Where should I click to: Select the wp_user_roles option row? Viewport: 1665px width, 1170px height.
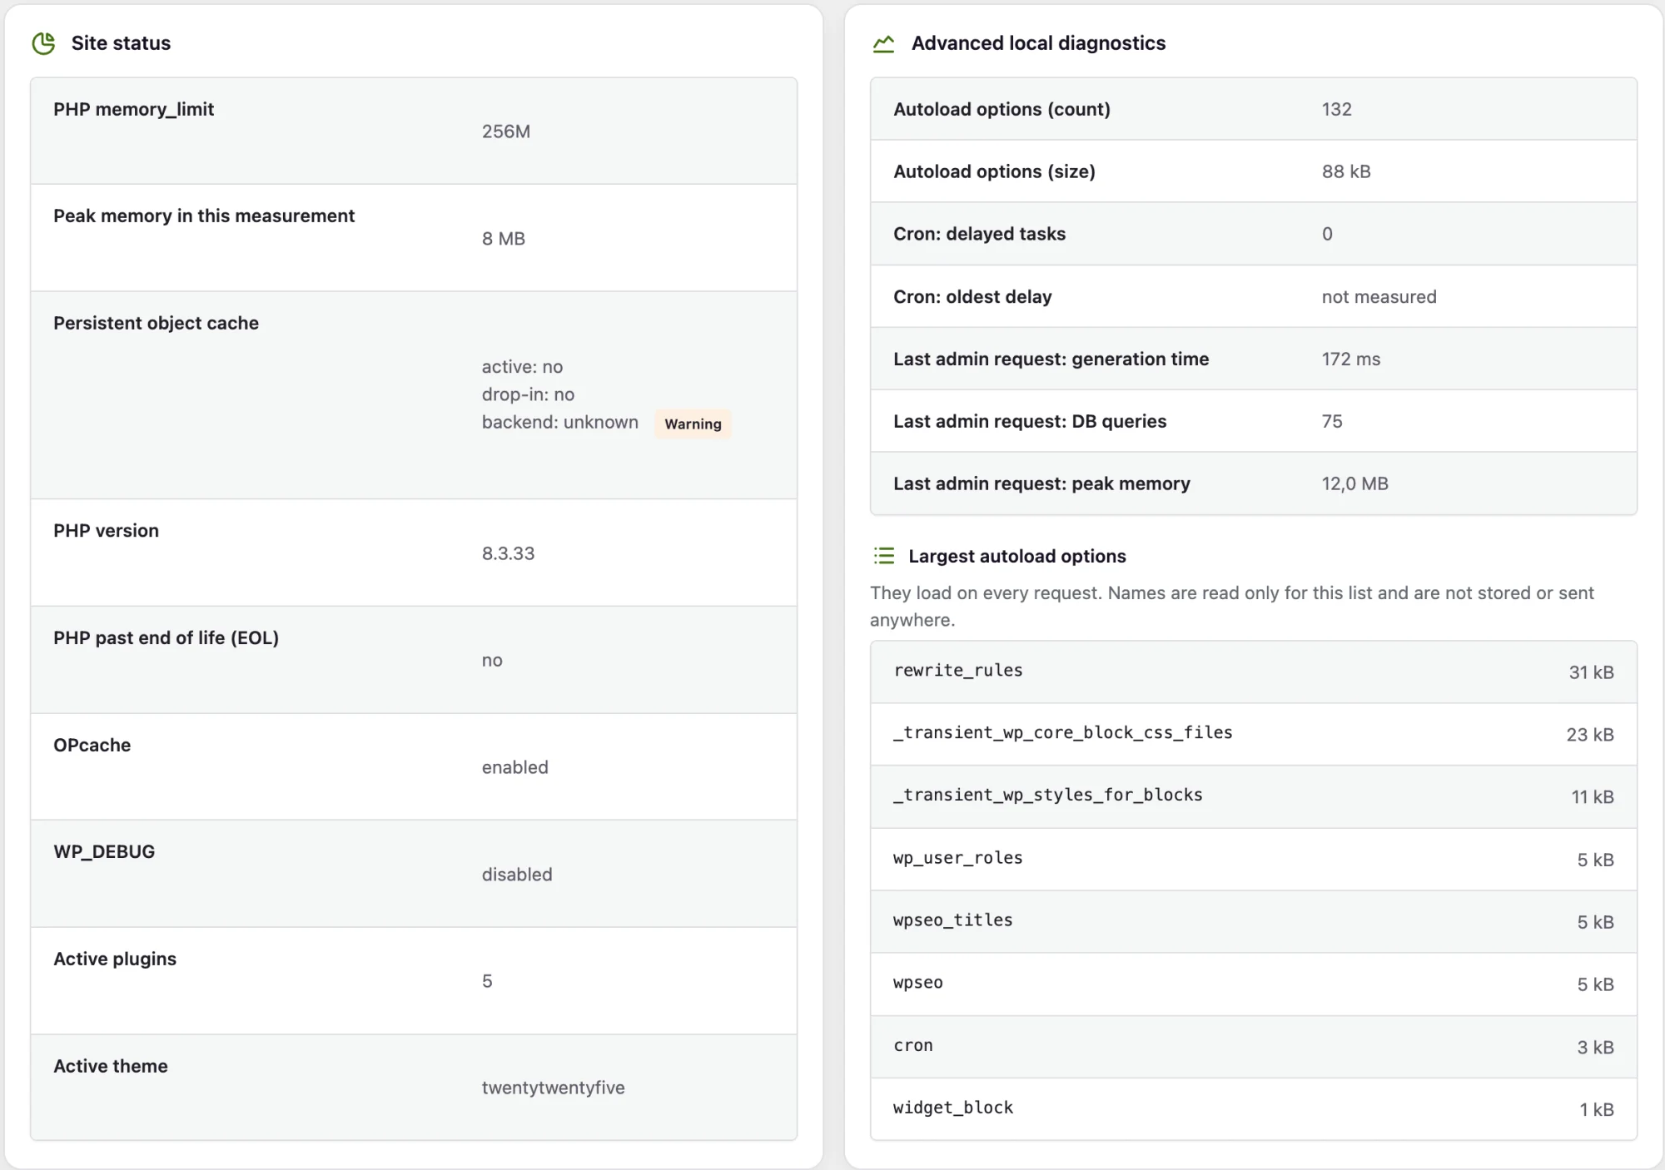pyautogui.click(x=1253, y=859)
